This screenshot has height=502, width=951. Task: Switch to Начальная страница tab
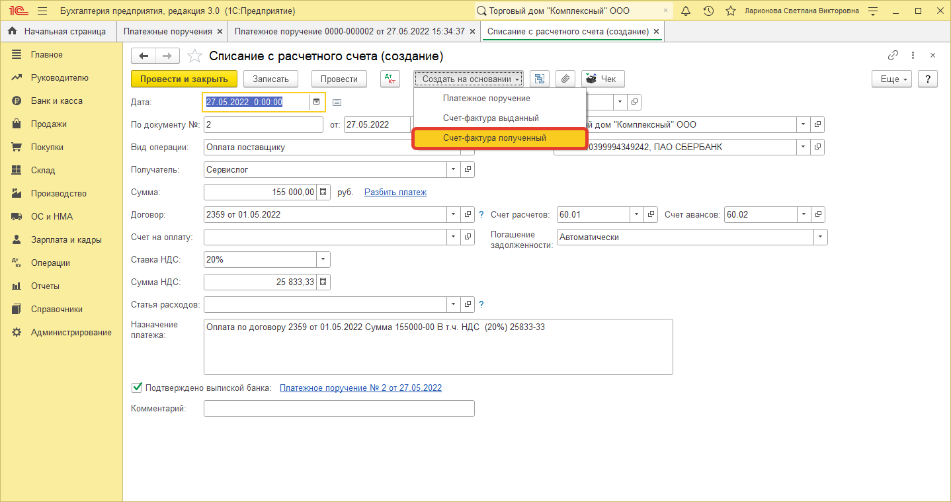57,31
